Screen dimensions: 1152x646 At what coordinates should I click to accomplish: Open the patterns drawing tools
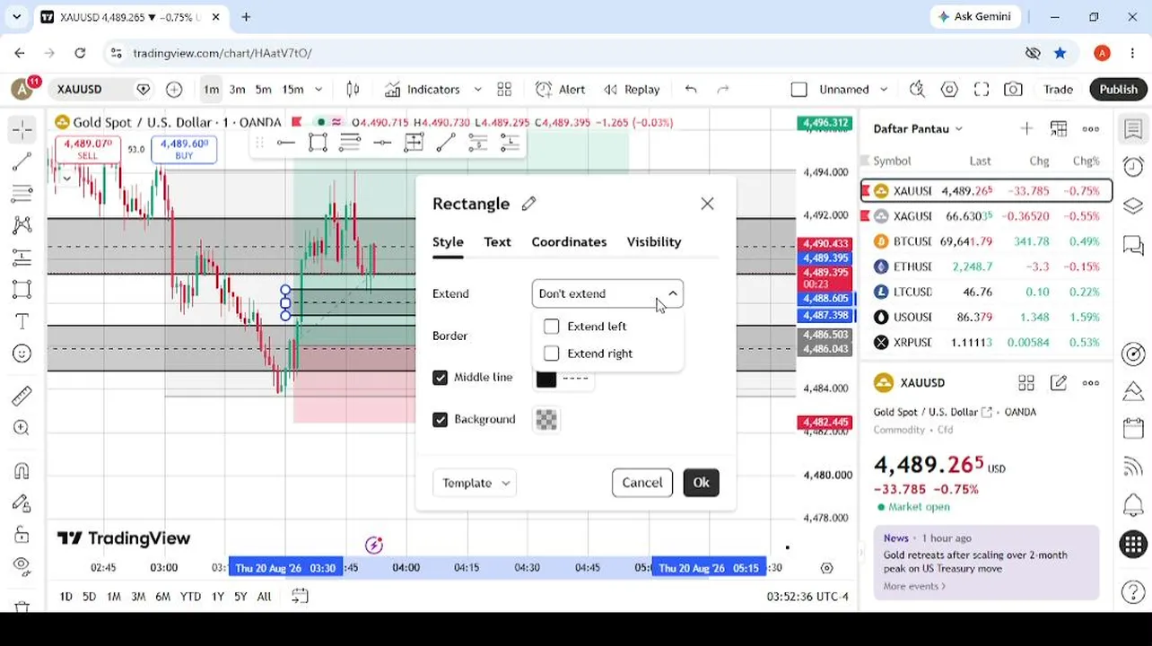[x=22, y=225]
